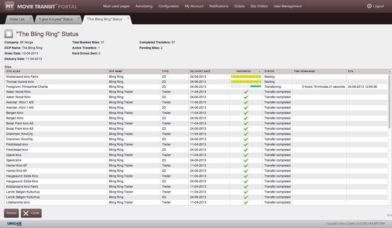Viewport: 392px width, 228px height.
Task: Click the sites table vertical scrollbar
Action: 389,105
